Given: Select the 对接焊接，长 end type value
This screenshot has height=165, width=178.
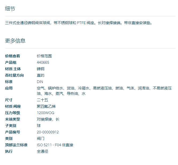Looking at the screenshot, I should (48, 119).
